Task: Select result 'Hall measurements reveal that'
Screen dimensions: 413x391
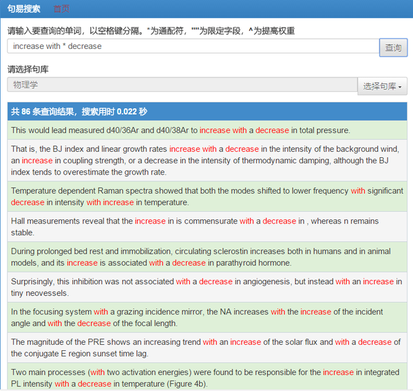Action: point(207,227)
